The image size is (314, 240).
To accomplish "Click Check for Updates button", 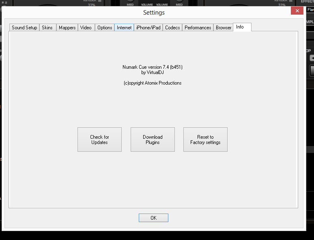I will (x=99, y=140).
